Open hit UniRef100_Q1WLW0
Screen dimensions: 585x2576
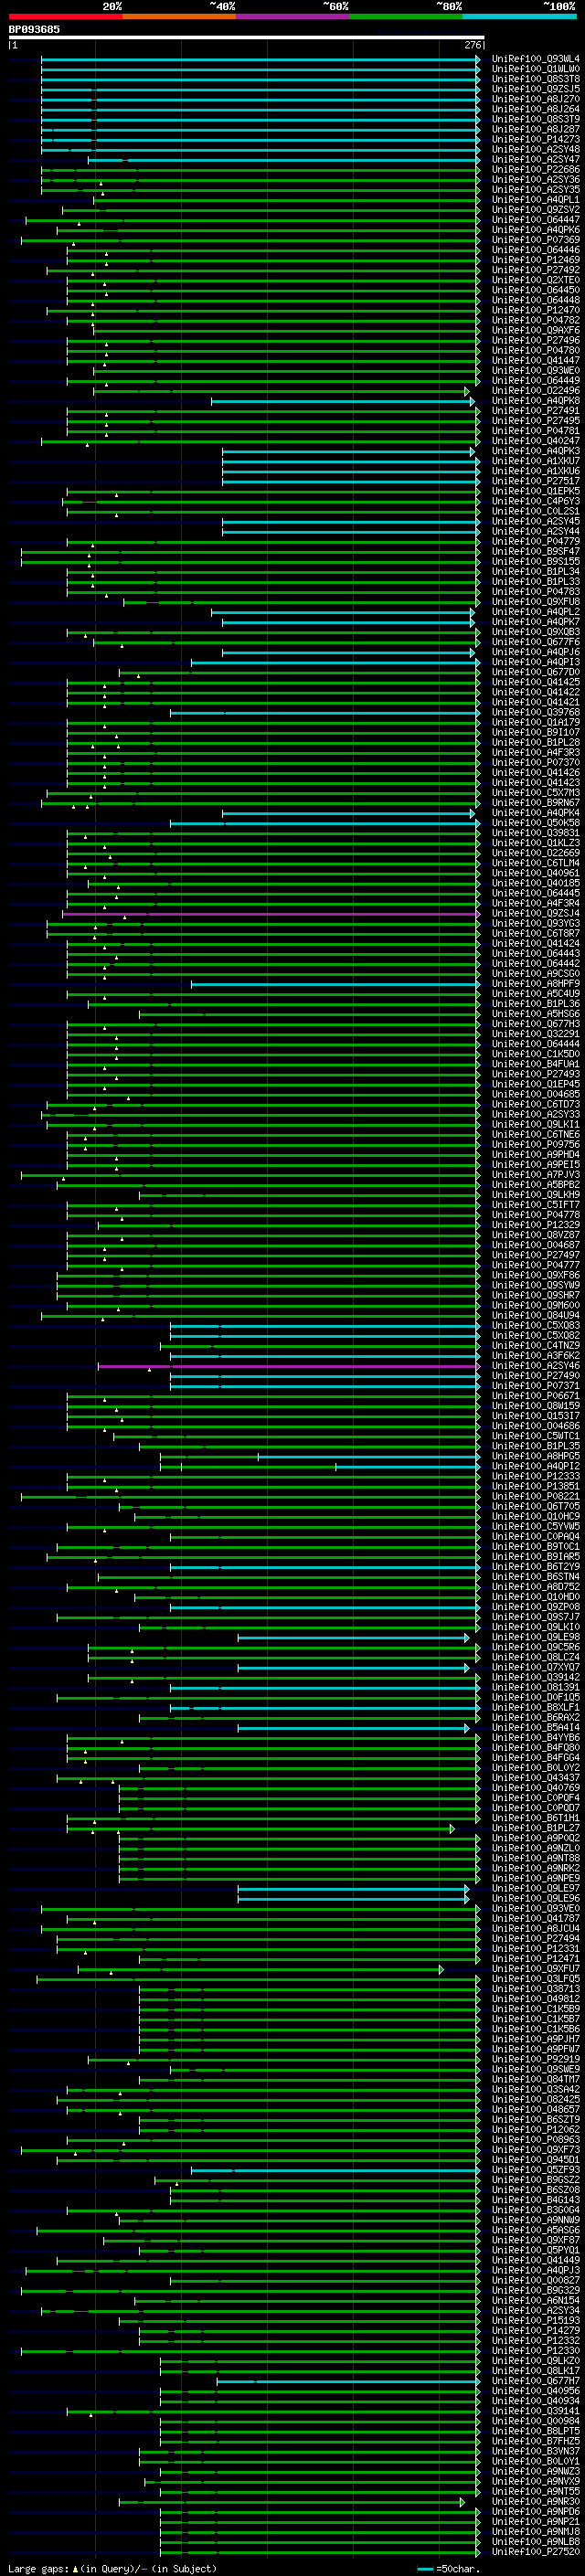tap(536, 69)
